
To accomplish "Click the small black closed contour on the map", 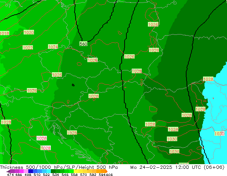I will (x=73, y=85).
